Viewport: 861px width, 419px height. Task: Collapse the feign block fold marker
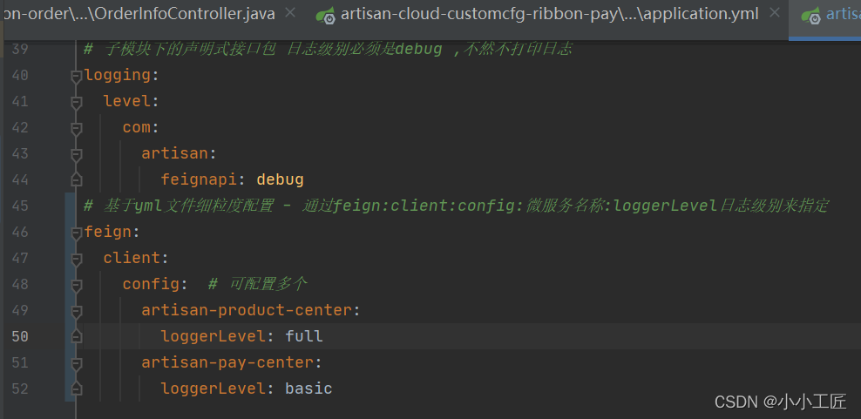(77, 233)
